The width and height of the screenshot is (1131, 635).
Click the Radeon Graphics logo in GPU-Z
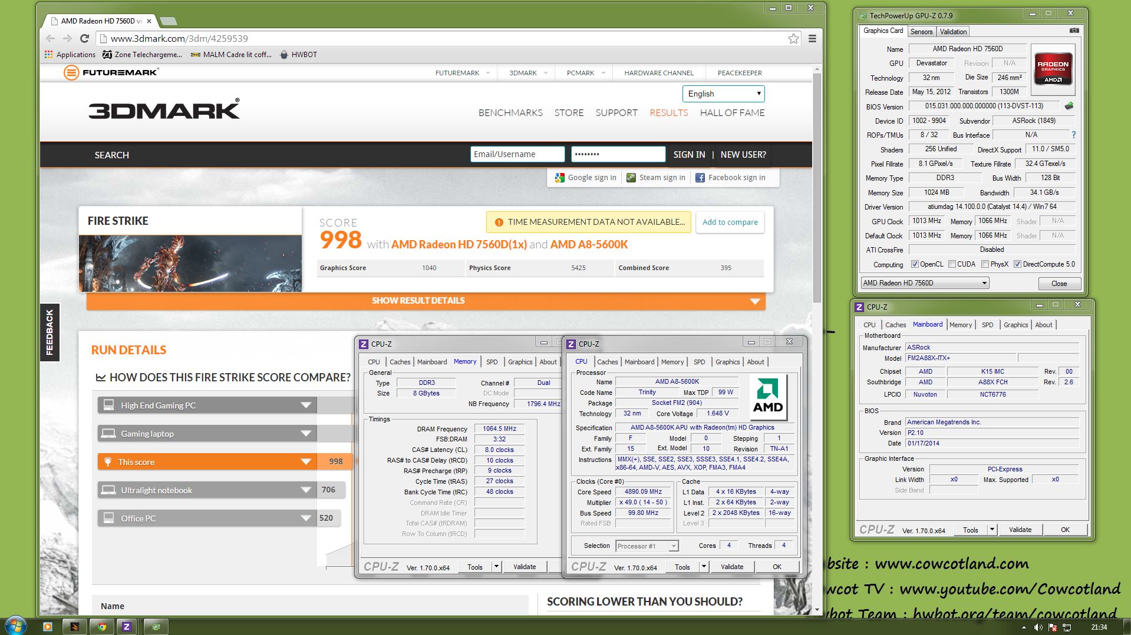click(x=1053, y=70)
